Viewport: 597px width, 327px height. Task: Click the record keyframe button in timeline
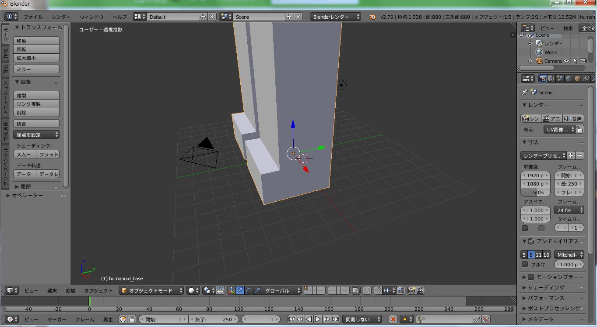click(x=393, y=319)
